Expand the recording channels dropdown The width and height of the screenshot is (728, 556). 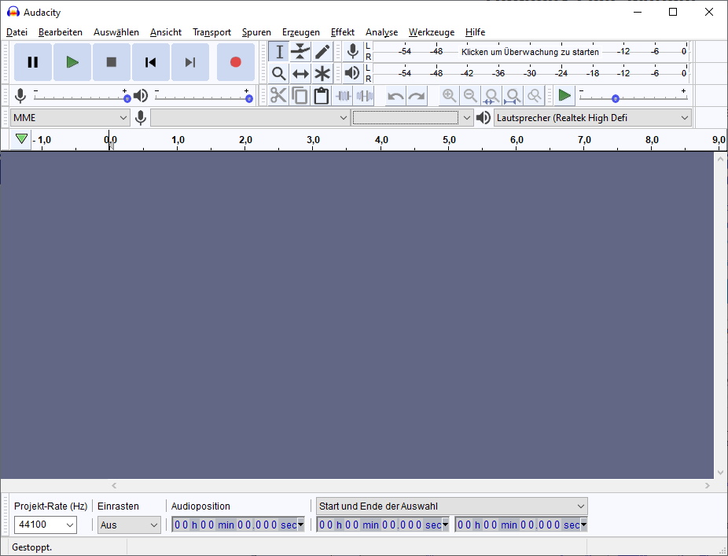pos(412,118)
